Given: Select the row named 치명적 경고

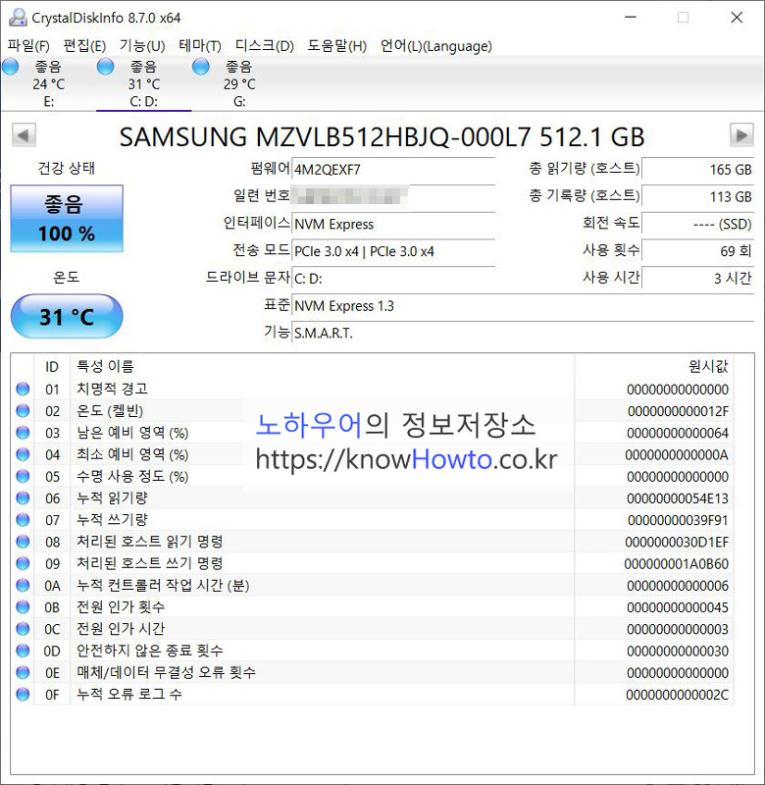Looking at the screenshot, I should point(373,389).
